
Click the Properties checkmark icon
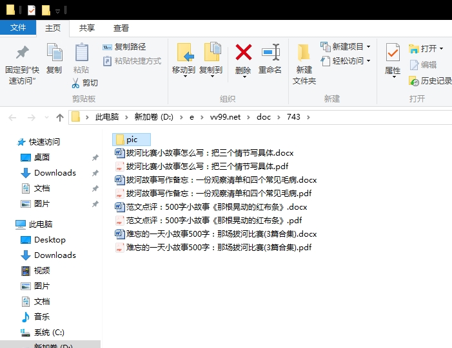click(x=393, y=52)
